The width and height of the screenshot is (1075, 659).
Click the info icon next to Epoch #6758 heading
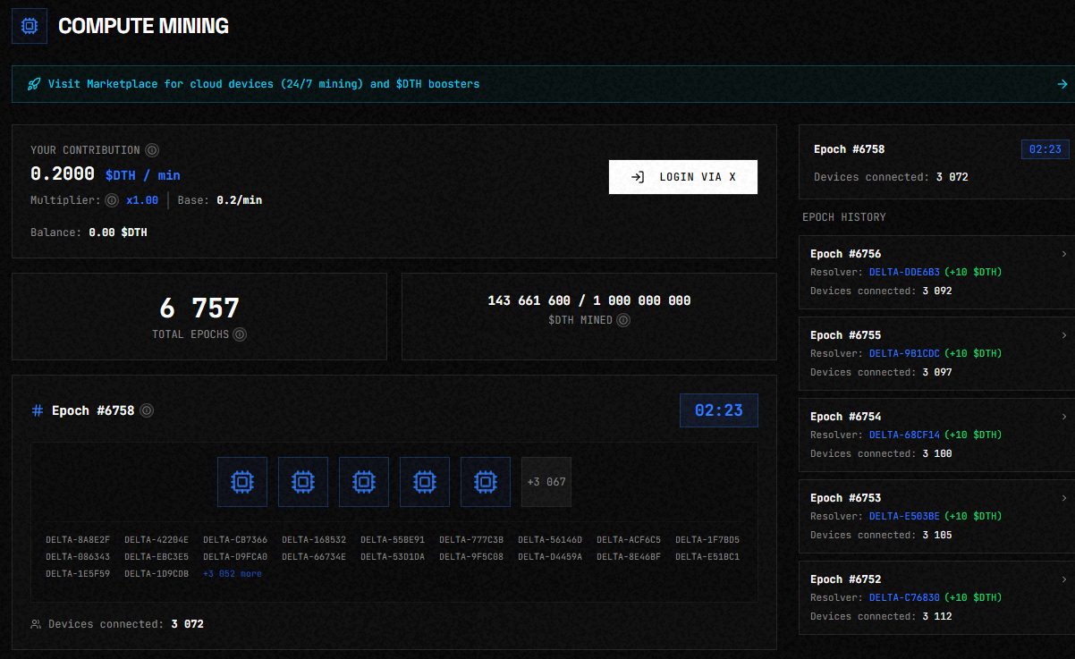147,410
